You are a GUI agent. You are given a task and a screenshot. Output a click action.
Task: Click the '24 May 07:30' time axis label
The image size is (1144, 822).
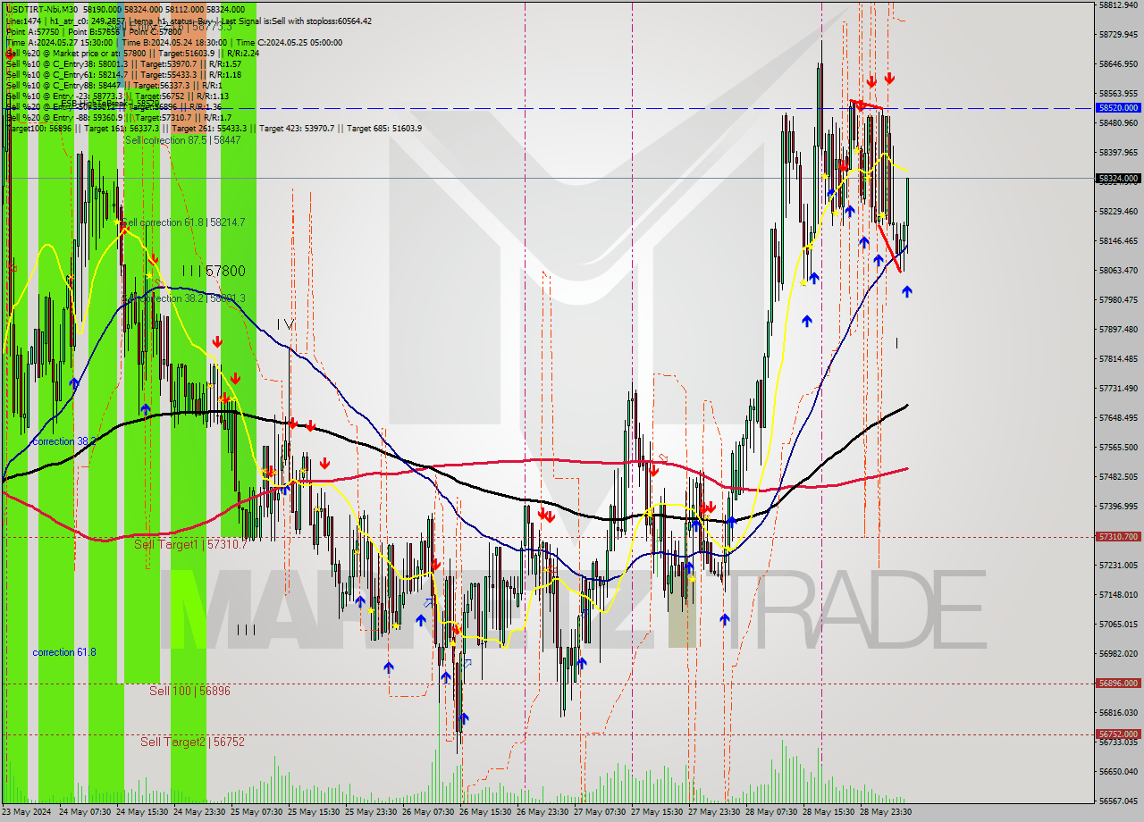pyautogui.click(x=85, y=812)
